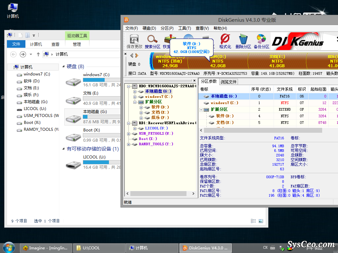
Task: Click the blank page icon in Explorer's quick access toolbar
Action: pyautogui.click(x=20, y=35)
